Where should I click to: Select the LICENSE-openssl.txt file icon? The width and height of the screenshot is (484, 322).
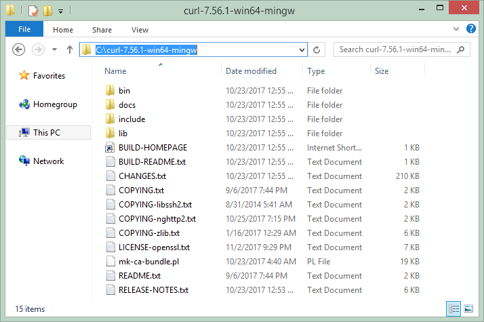(110, 247)
